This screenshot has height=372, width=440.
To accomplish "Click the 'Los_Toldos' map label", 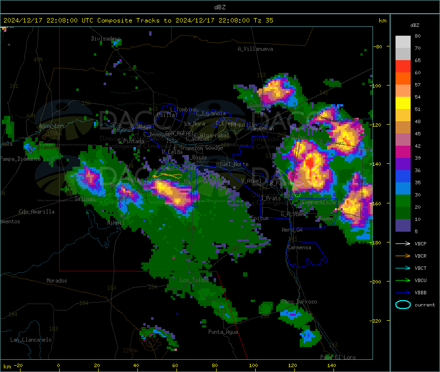I will [x=195, y=280].
